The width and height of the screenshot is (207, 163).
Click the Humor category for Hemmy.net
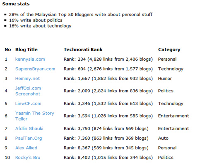click(165, 79)
